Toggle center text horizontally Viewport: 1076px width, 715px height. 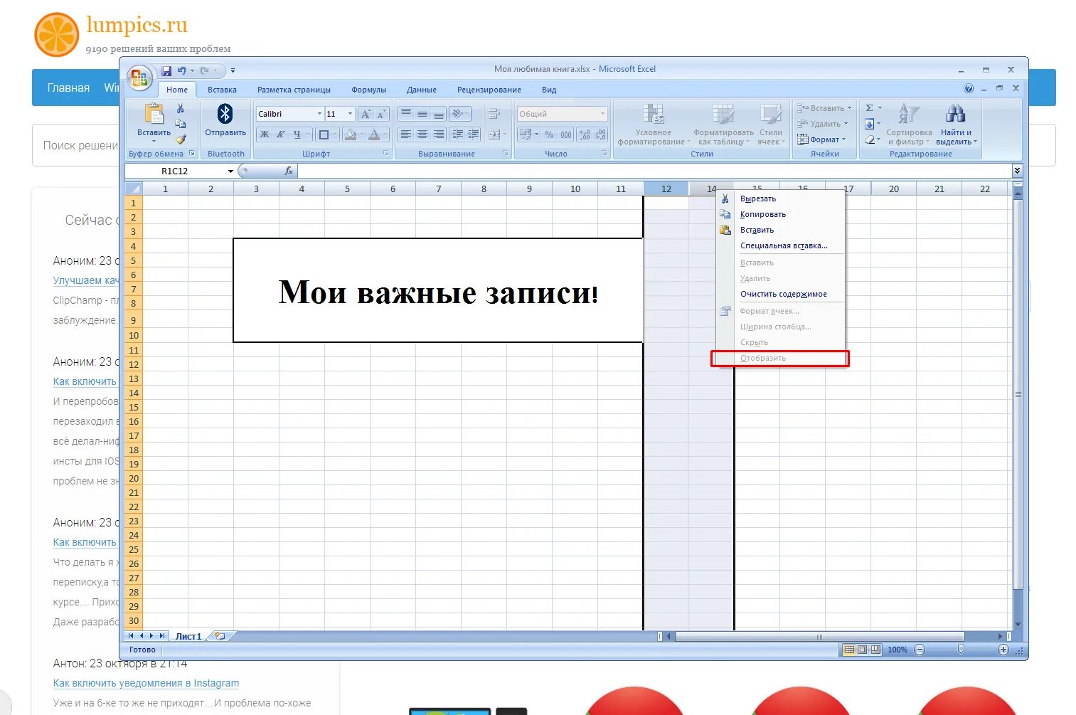(x=422, y=134)
